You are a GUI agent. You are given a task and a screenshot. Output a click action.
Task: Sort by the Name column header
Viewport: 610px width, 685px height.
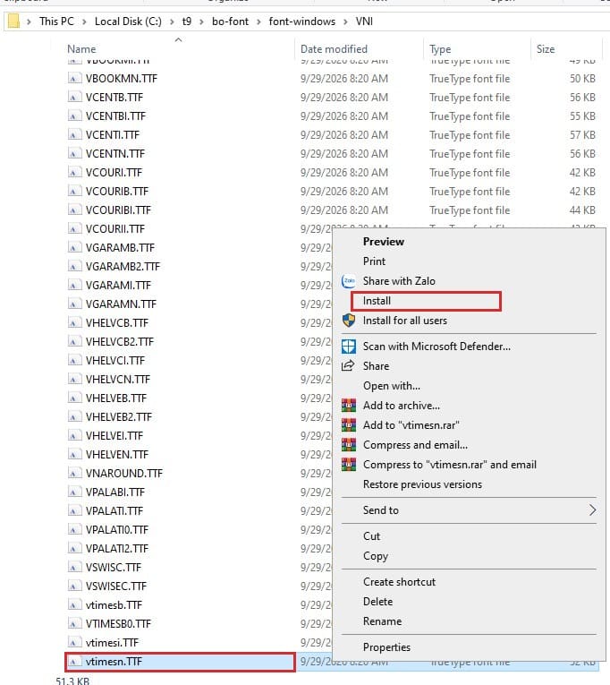pos(81,49)
